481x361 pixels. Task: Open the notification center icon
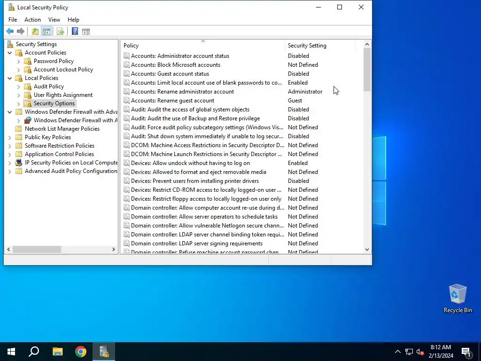[466, 352]
